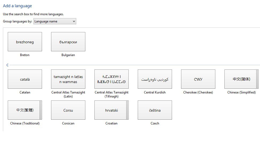
Task: Open the Chinese (Simplified) language group
Action: 241,79
